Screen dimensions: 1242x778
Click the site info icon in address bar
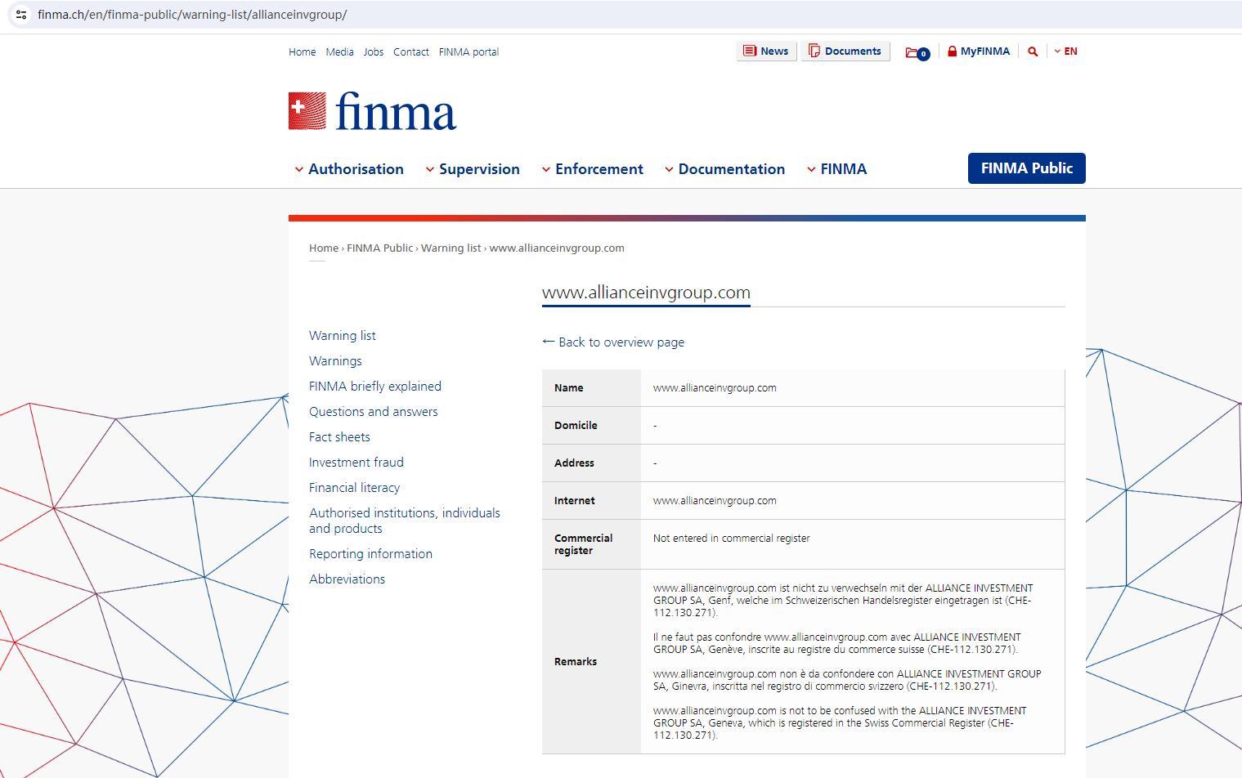[x=21, y=15]
